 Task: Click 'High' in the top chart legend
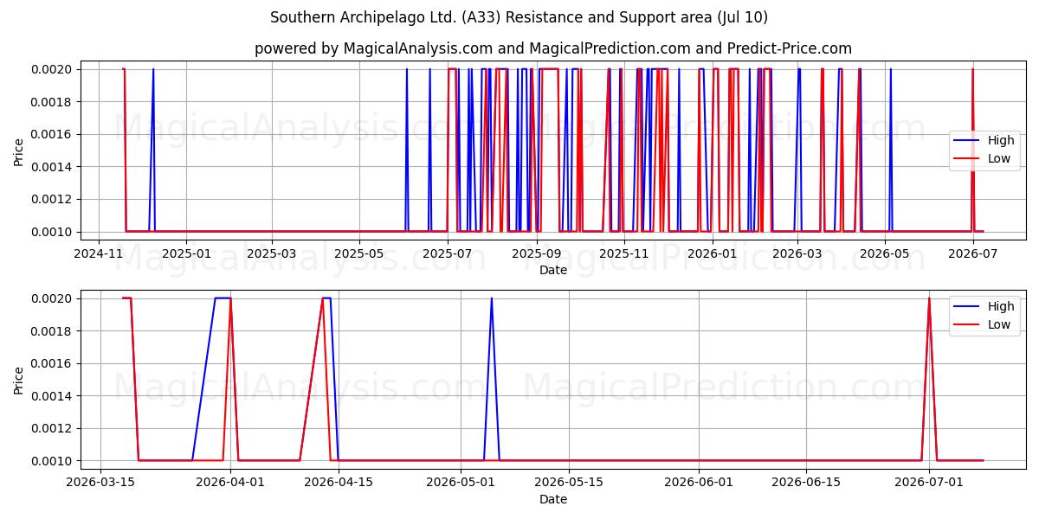(1001, 140)
